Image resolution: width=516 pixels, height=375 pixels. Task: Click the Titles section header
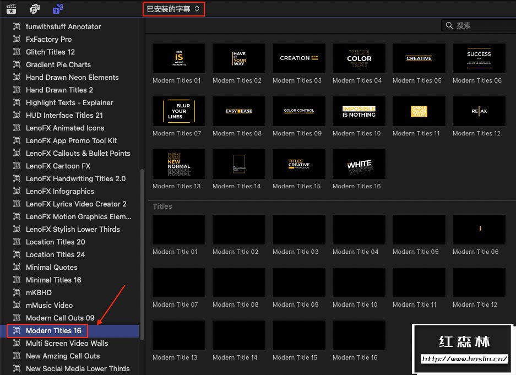162,206
